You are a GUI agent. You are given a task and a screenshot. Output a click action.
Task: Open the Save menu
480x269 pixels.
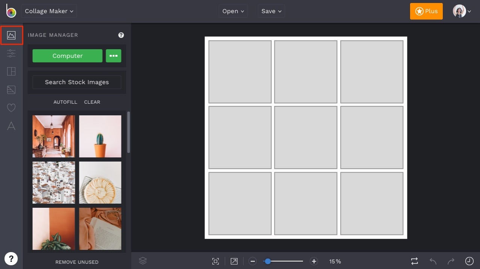pos(271,11)
